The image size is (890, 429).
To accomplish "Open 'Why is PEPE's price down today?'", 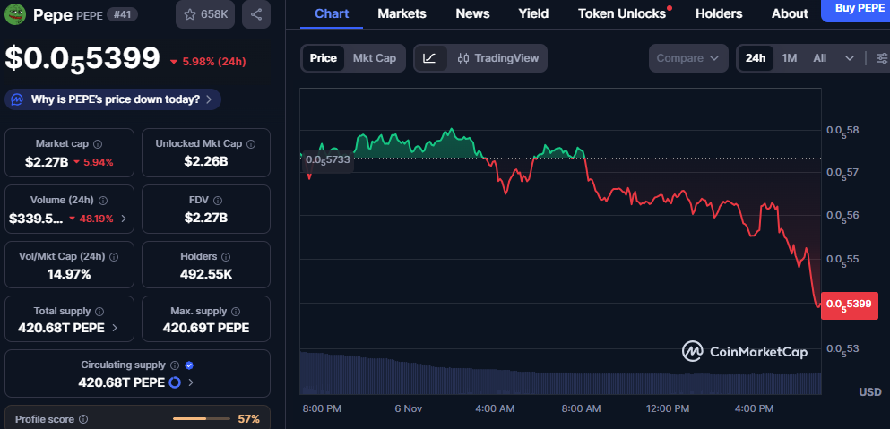I will point(114,99).
